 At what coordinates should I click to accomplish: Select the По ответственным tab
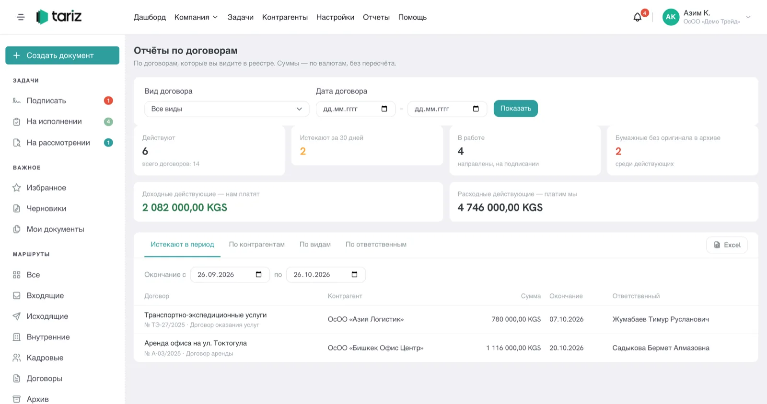click(376, 245)
